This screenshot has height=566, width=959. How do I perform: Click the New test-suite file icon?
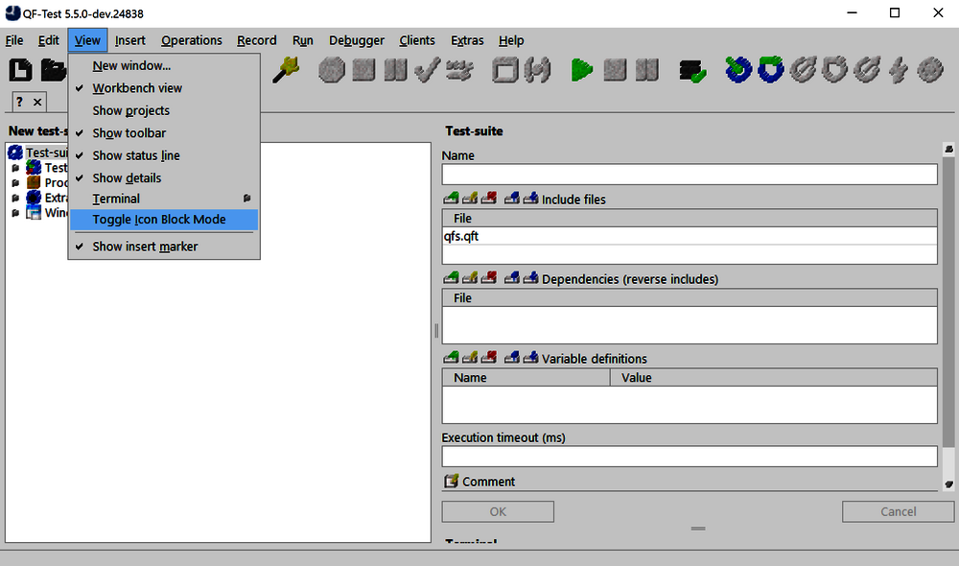pos(21,70)
